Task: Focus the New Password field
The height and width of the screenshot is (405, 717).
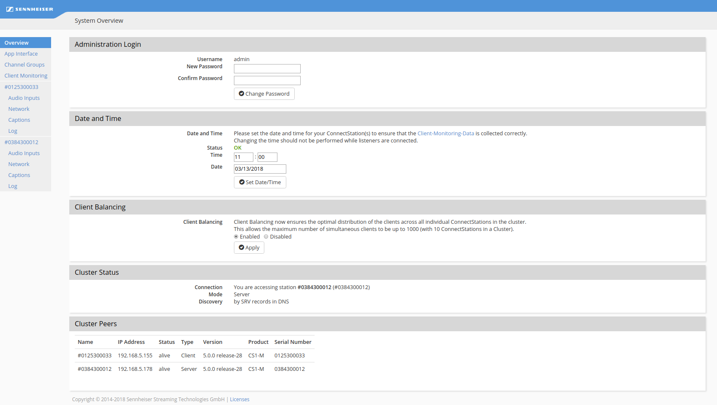Action: 267,69
